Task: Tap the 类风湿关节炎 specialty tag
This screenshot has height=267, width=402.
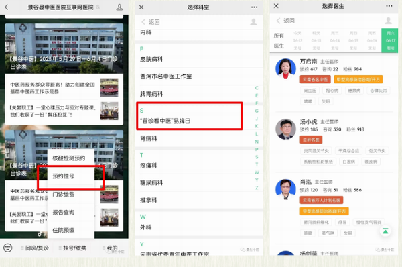Action: (316, 151)
